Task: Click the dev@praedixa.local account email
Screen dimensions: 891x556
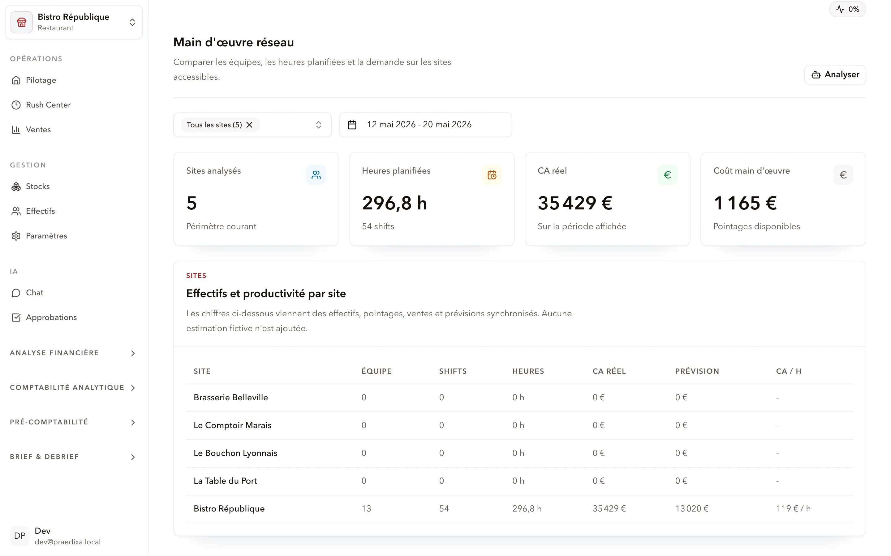Action: (x=67, y=542)
